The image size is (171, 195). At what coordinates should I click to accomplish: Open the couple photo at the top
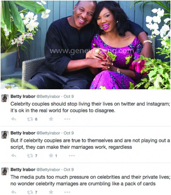[85, 45]
